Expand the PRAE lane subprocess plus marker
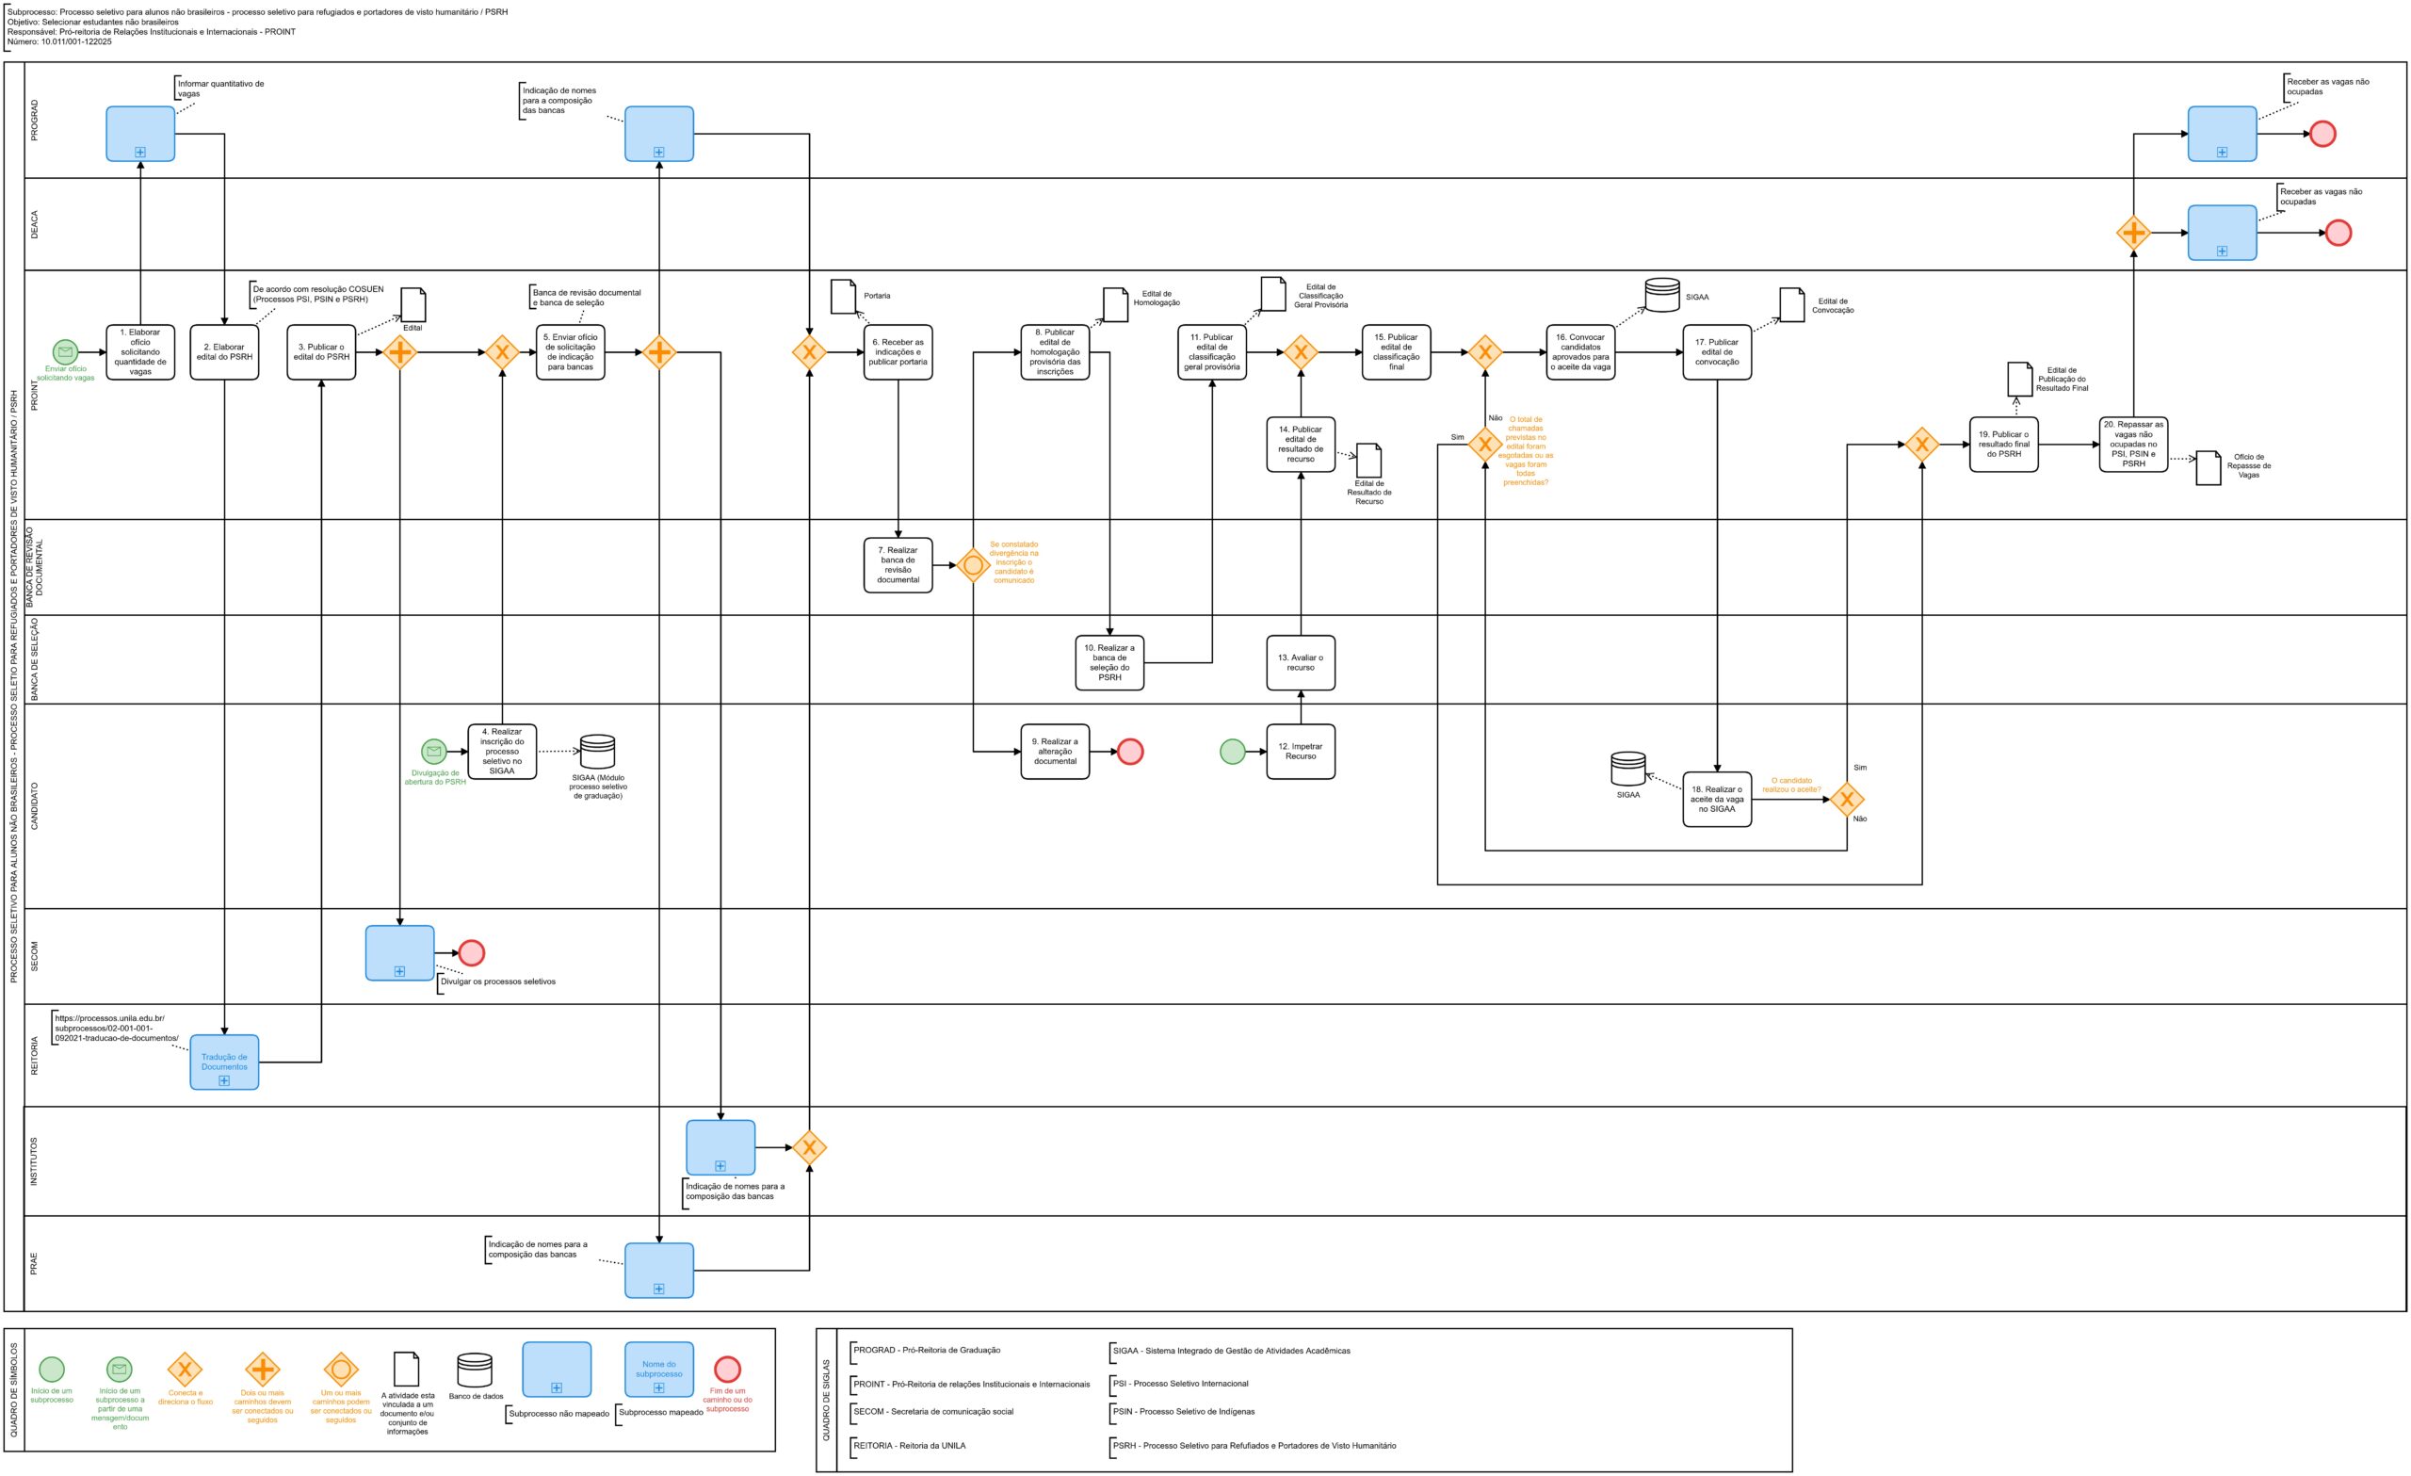 pyautogui.click(x=658, y=1288)
